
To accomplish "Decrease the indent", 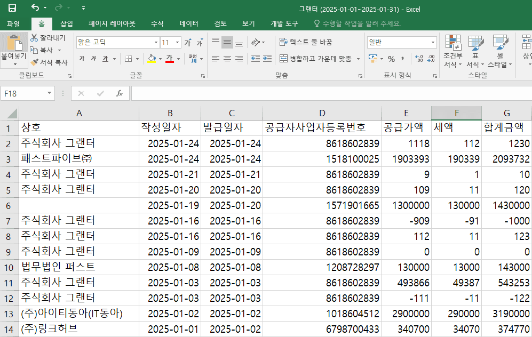I will (256, 59).
